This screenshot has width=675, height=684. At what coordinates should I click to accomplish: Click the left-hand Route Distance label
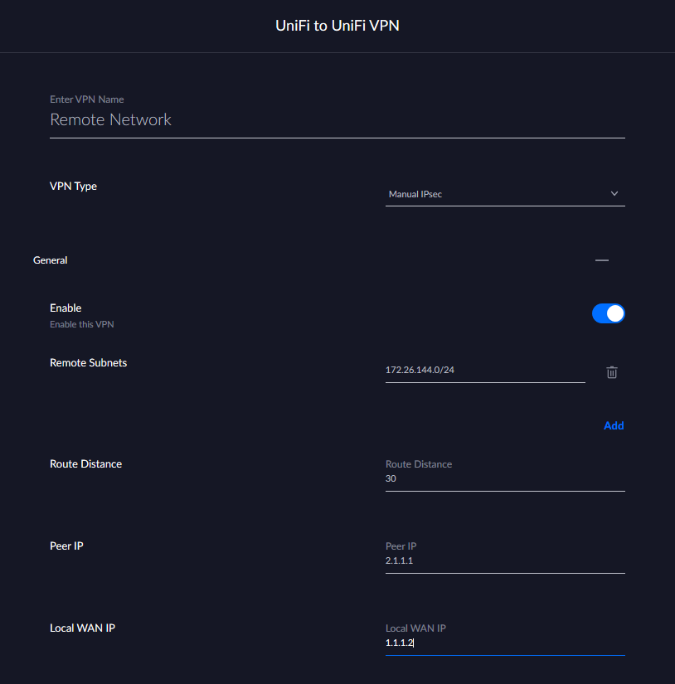[x=85, y=463]
